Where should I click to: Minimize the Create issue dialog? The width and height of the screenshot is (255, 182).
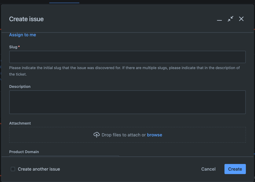219,19
